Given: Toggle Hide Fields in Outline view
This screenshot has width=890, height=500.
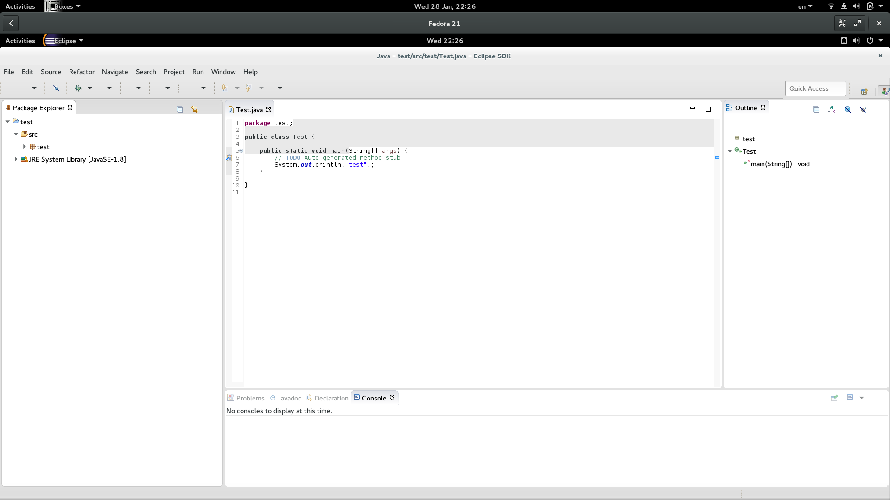Looking at the screenshot, I should (x=848, y=110).
